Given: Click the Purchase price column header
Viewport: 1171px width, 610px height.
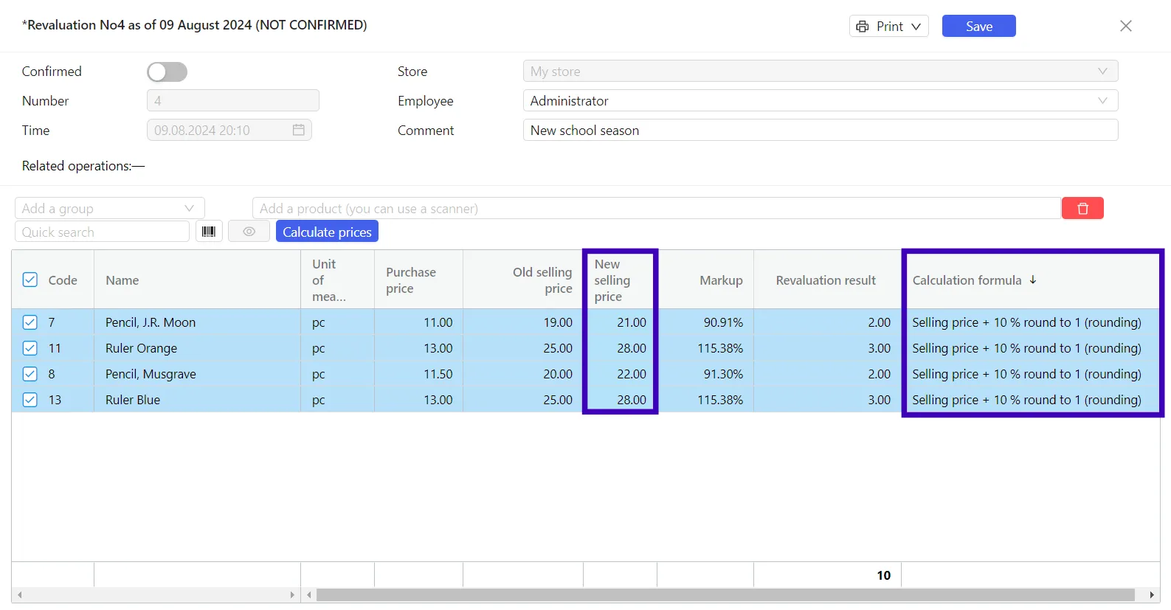Looking at the screenshot, I should tap(418, 280).
